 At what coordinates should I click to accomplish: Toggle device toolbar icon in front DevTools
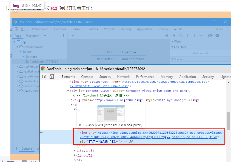tap(52, 76)
